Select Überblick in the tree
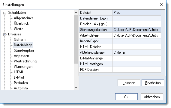The image size is (171, 108). click(21, 23)
